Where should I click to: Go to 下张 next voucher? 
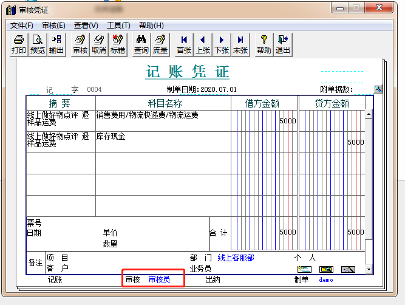[222, 44]
